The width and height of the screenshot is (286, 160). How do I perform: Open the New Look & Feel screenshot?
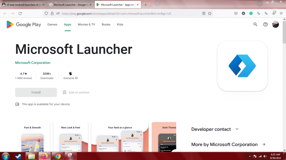point(71,137)
